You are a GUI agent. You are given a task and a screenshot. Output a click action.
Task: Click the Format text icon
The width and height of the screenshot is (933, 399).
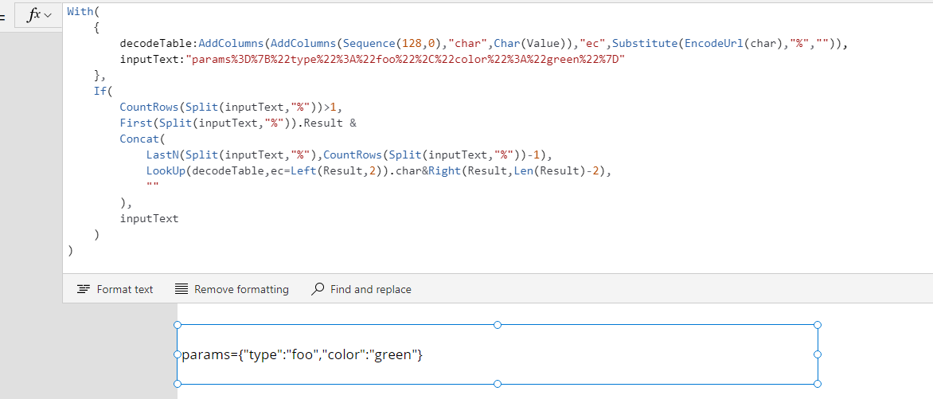pos(84,289)
